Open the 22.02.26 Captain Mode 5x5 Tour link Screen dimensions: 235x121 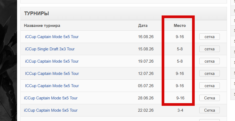tap(51, 110)
